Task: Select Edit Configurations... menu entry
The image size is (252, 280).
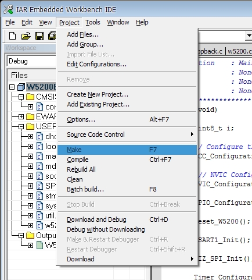Action: click(127, 64)
